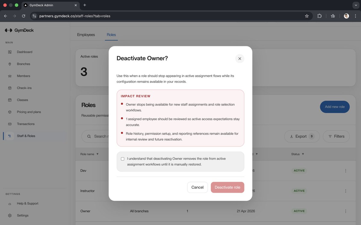Click All branches cell in Owner row

click(139, 211)
